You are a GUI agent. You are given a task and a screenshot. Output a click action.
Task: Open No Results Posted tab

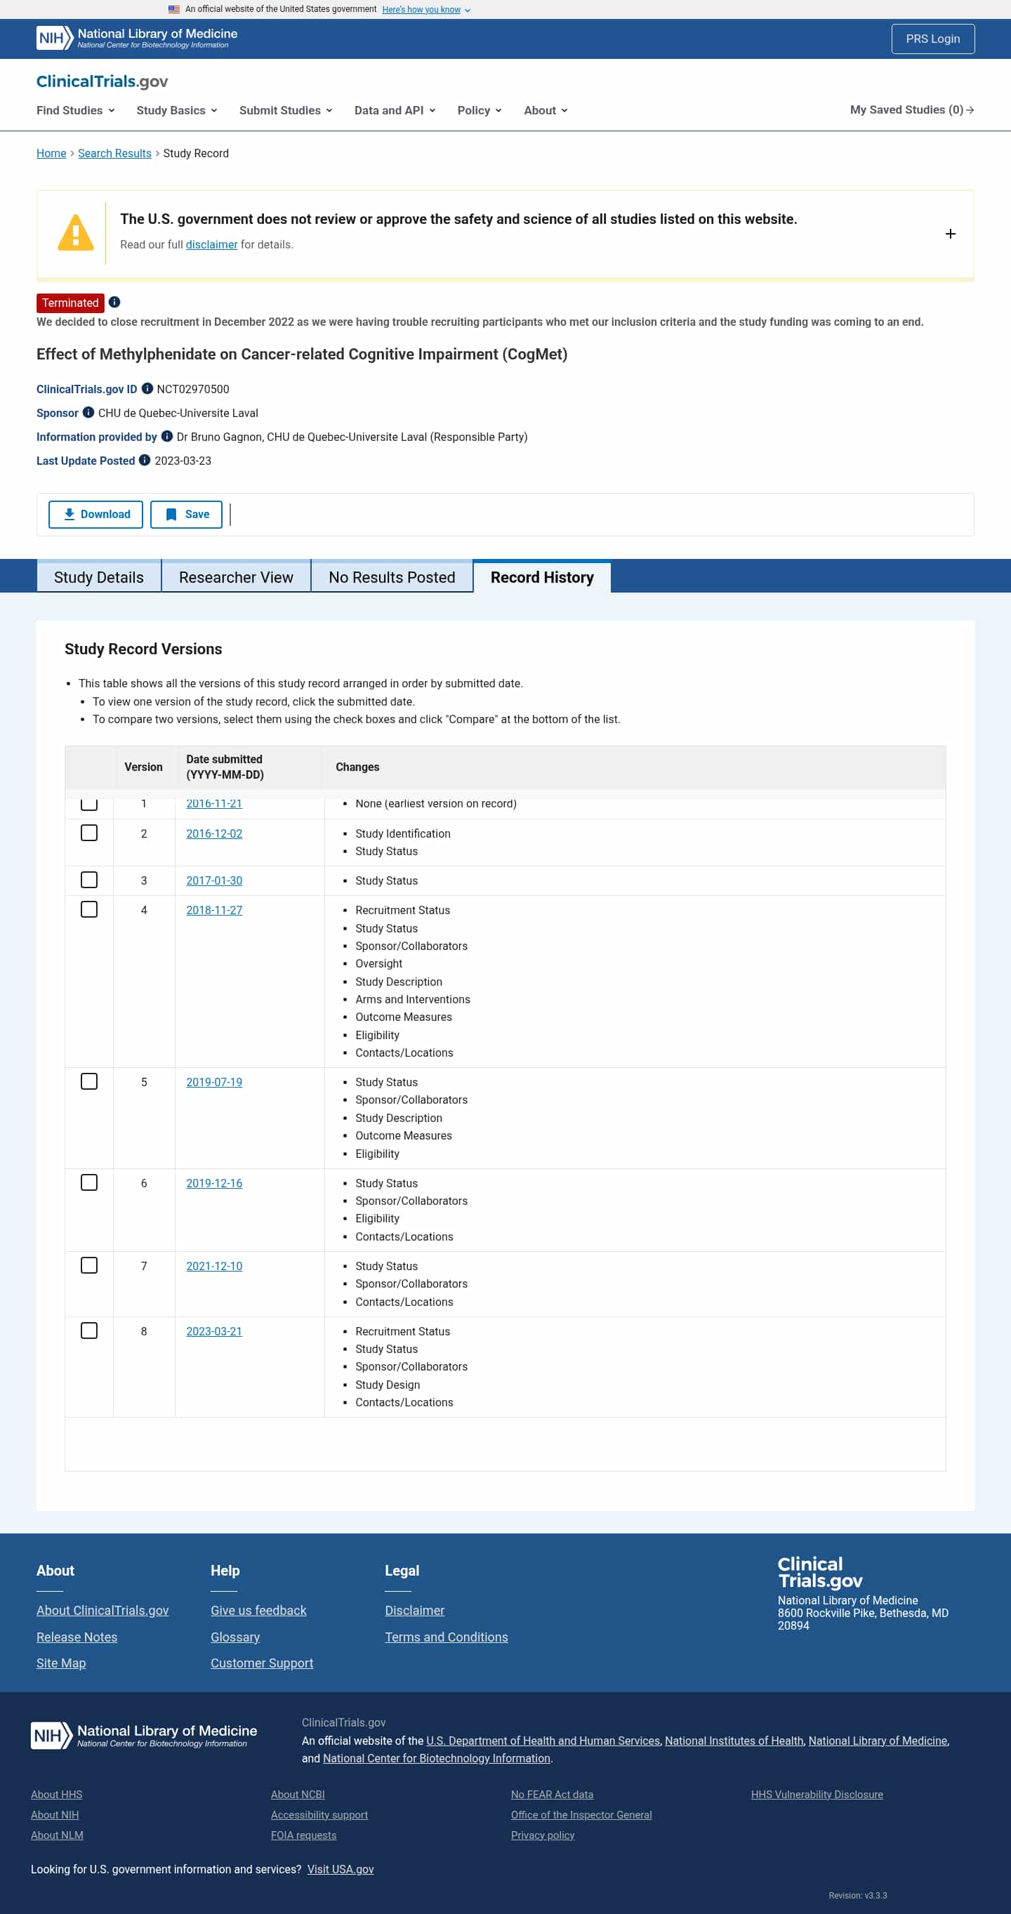392,577
